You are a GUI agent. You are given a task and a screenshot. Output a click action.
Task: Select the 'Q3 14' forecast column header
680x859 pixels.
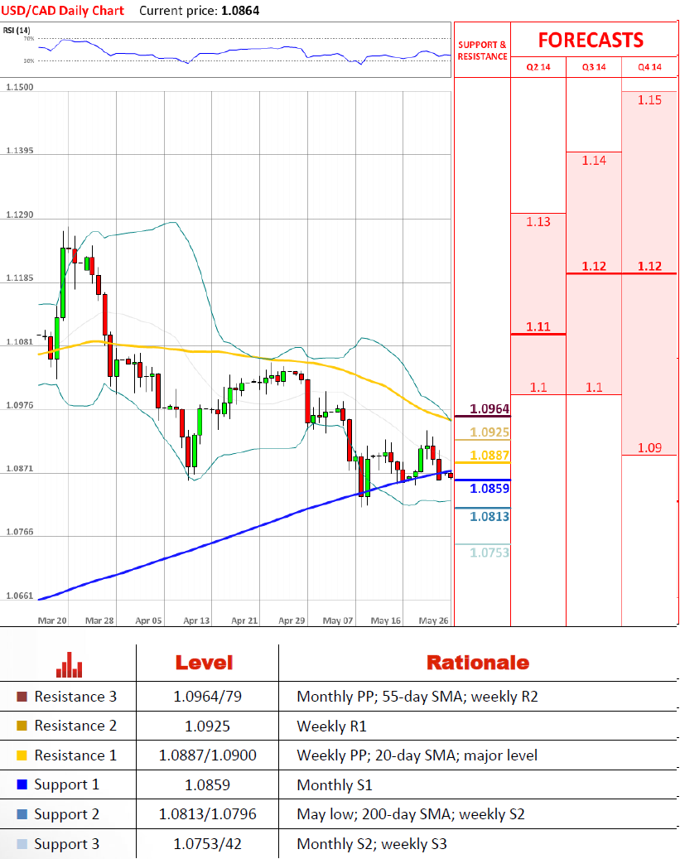point(594,67)
